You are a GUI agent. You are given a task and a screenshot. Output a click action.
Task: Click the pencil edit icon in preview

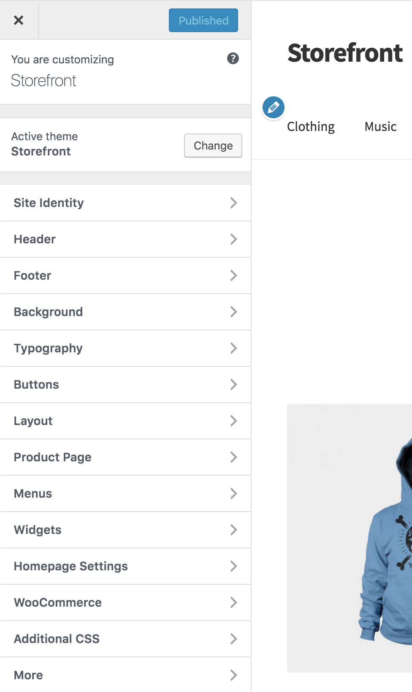click(273, 108)
